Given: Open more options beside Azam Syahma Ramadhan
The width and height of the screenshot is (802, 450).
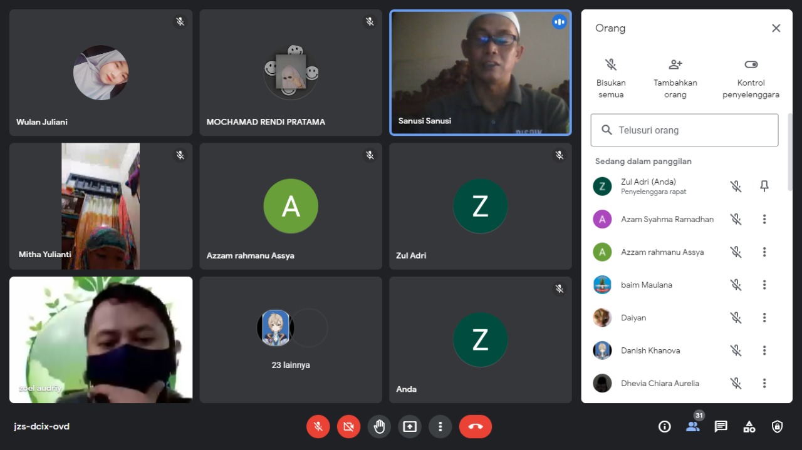Looking at the screenshot, I should (764, 219).
